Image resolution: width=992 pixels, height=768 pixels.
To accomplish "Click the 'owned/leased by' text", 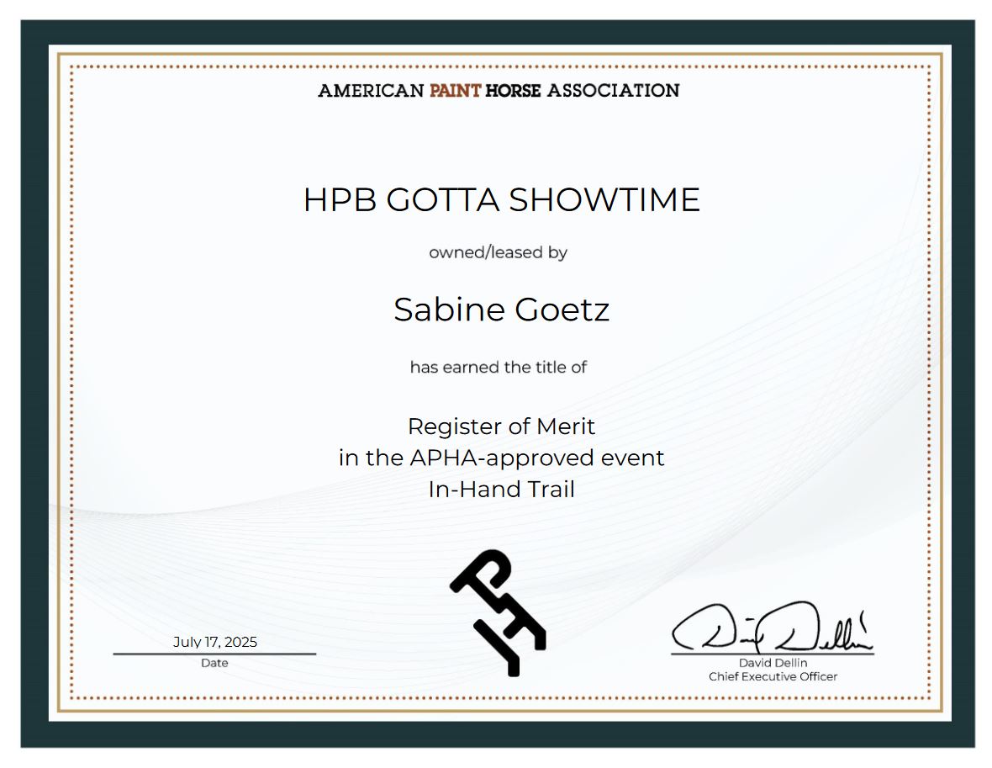I will (x=498, y=252).
